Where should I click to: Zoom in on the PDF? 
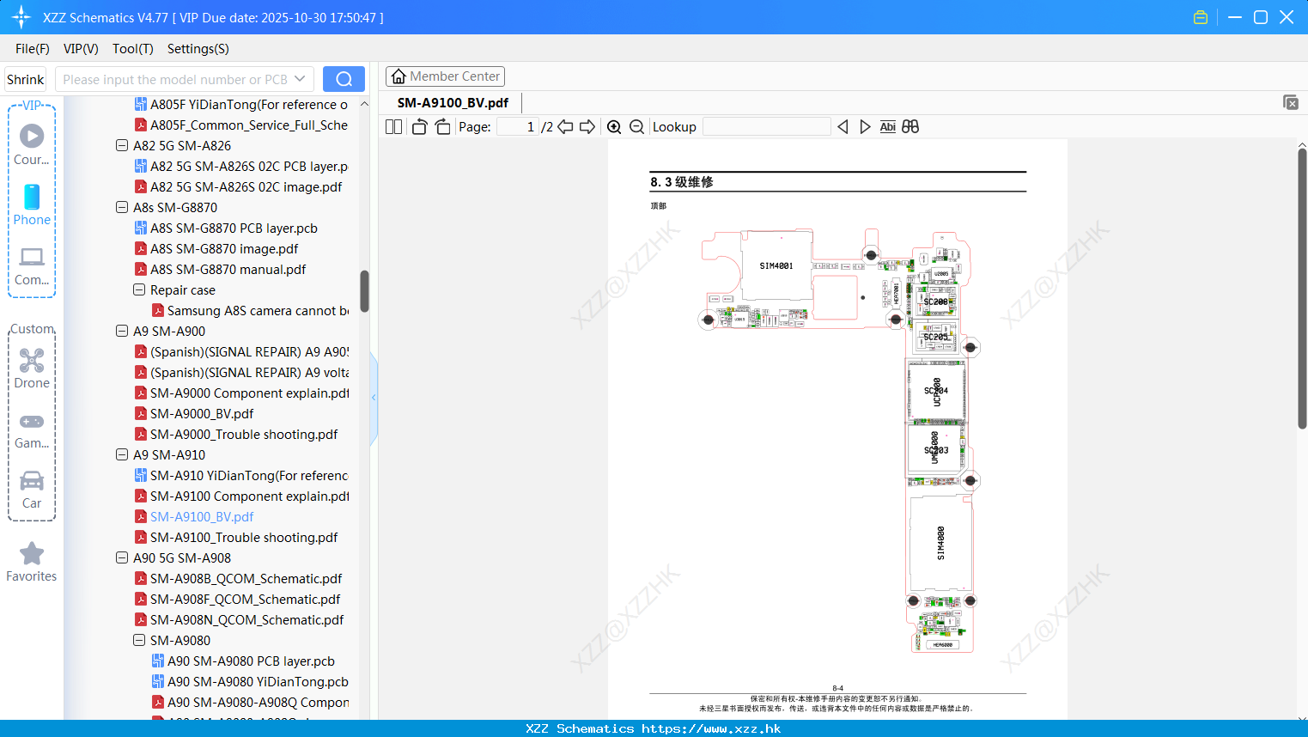[x=614, y=126]
